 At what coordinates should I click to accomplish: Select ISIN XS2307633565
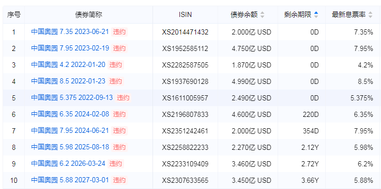[x=185, y=180]
